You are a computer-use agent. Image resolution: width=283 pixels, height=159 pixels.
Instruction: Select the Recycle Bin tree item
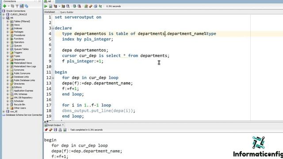pos(19,105)
